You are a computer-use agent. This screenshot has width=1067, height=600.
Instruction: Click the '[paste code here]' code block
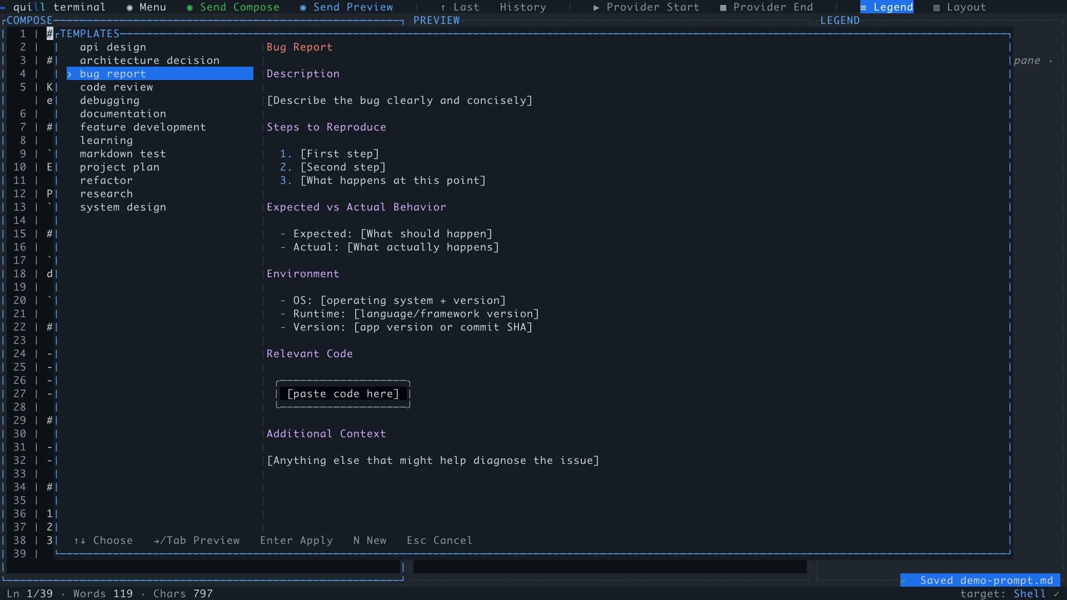pos(343,394)
